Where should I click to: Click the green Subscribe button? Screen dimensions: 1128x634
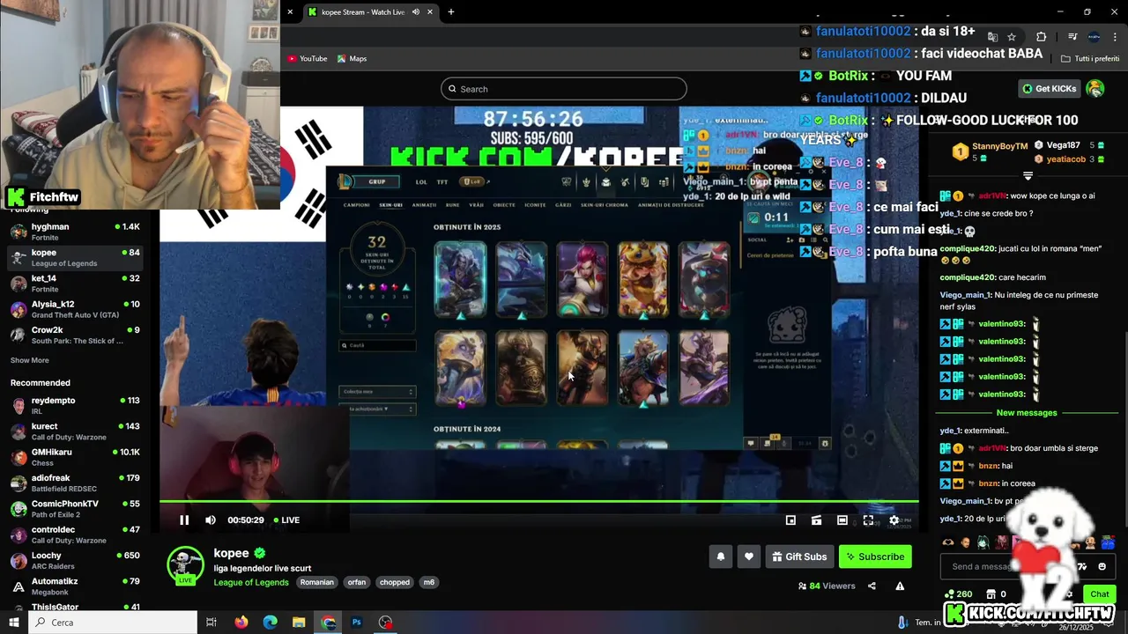875,557
